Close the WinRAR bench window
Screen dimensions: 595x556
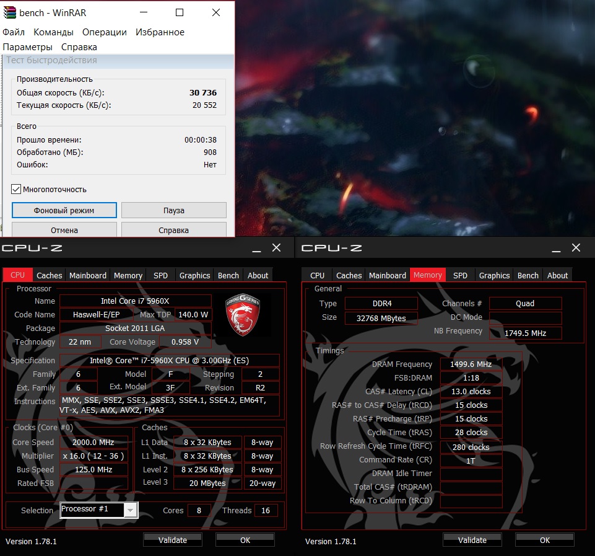pos(216,12)
